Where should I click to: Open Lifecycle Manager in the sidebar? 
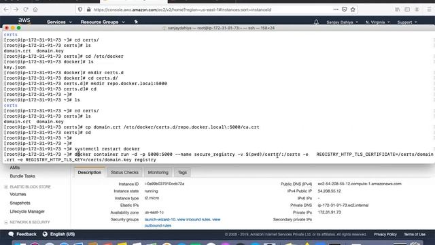[27, 212]
